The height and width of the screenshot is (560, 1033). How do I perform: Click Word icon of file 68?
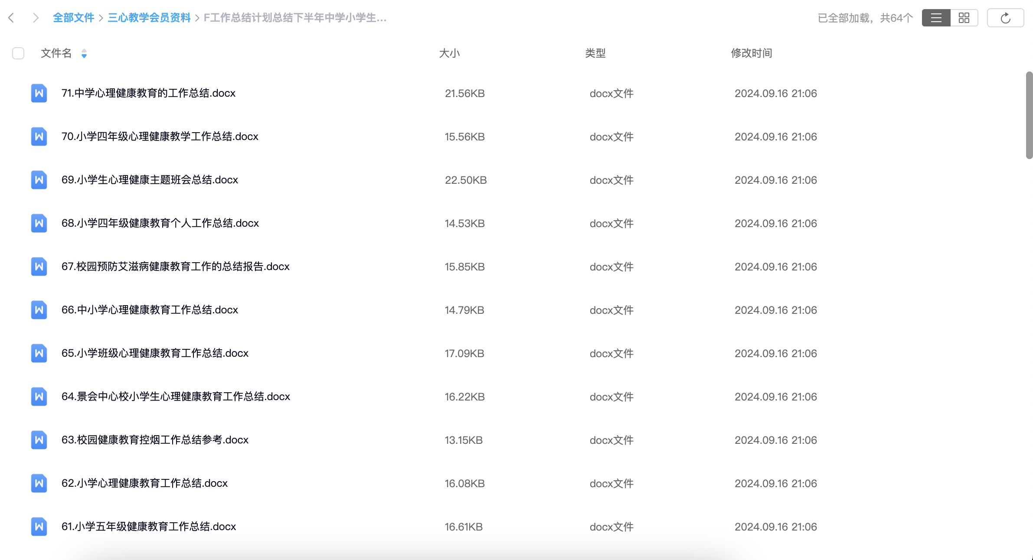pos(39,223)
